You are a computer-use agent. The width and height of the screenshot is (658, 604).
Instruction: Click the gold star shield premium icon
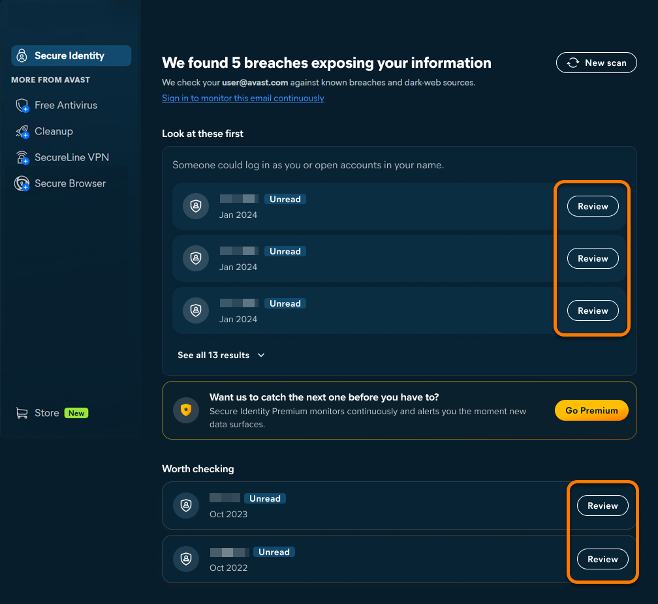point(186,410)
